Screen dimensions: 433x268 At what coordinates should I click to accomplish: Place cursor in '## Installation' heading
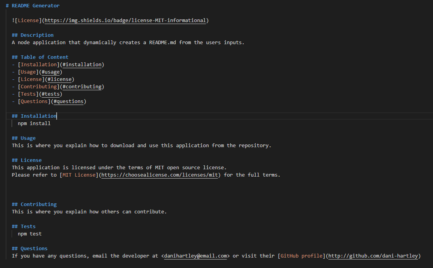coord(34,116)
